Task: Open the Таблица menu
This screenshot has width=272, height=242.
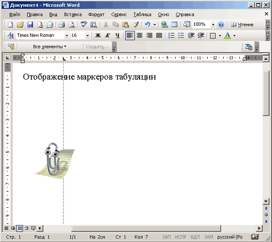Action: [x=142, y=14]
